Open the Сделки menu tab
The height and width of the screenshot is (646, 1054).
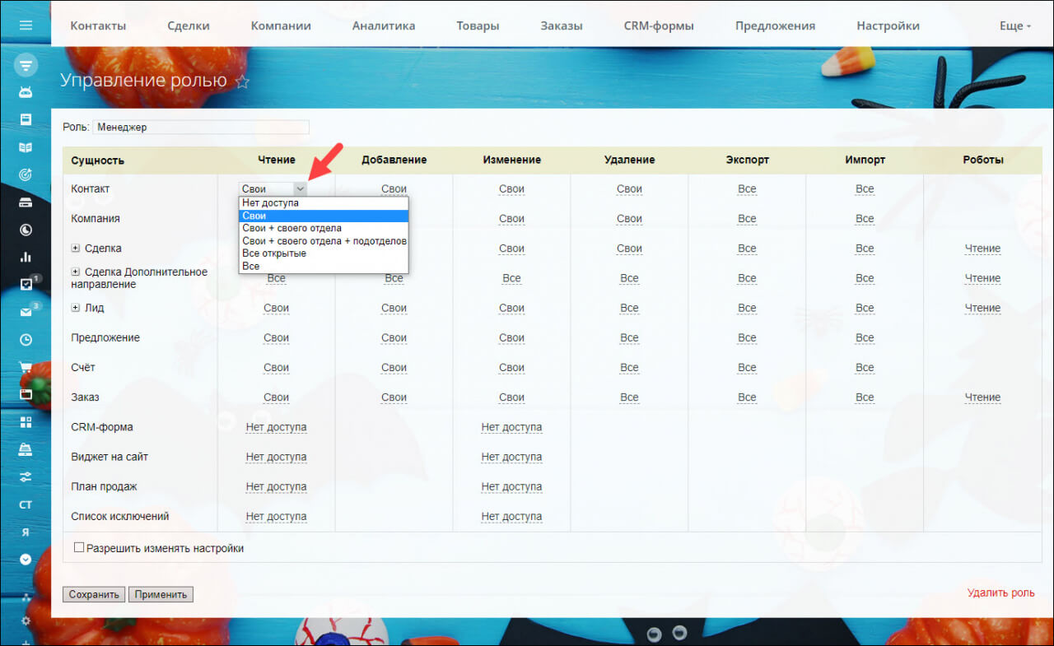[189, 26]
